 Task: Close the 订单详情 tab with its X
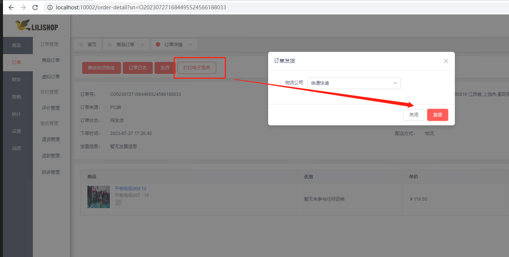[x=190, y=44]
